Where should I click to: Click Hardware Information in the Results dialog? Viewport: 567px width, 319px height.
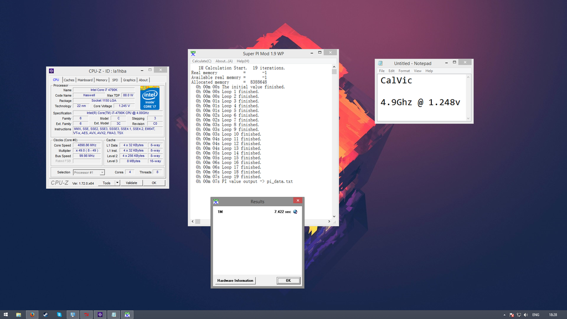[235, 281]
